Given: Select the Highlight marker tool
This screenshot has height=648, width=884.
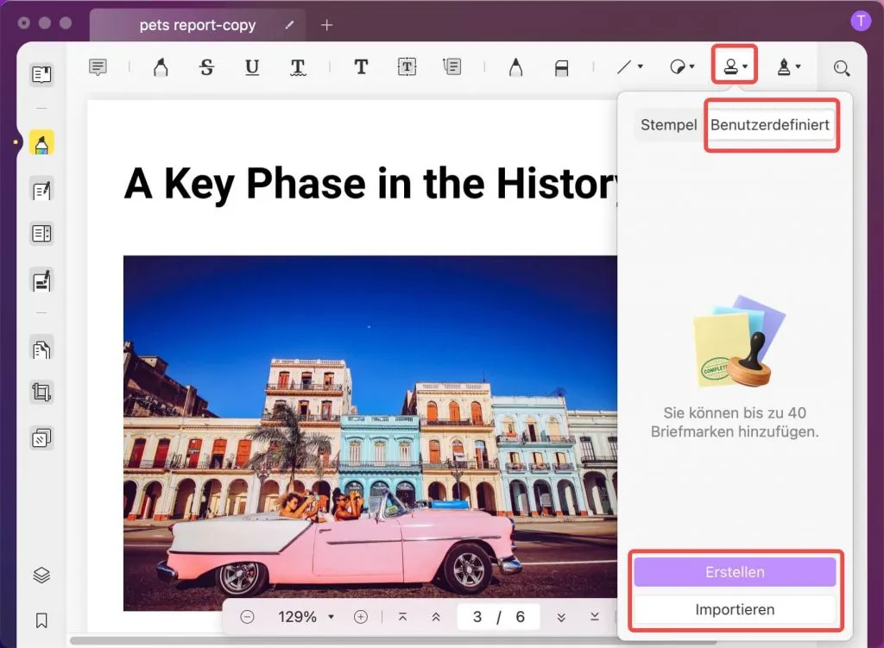Looking at the screenshot, I should click(x=161, y=67).
